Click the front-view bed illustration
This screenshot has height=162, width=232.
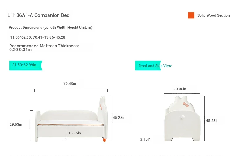[x=71, y=119]
